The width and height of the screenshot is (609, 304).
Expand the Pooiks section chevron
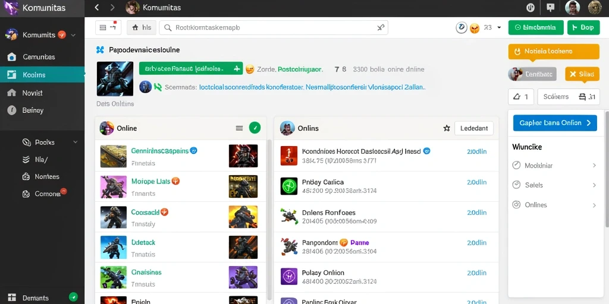tap(76, 142)
